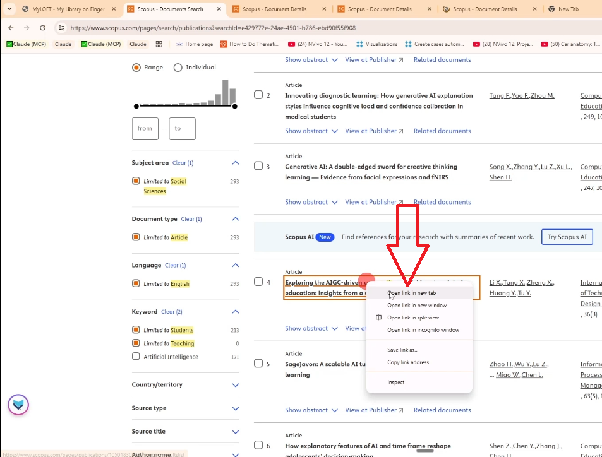The image size is (602, 457).
Task: Open site information icon in address bar
Action: [61, 28]
